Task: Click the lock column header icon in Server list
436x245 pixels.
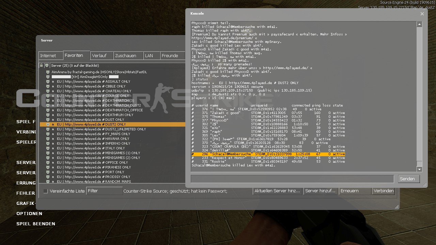Action: (42, 65)
